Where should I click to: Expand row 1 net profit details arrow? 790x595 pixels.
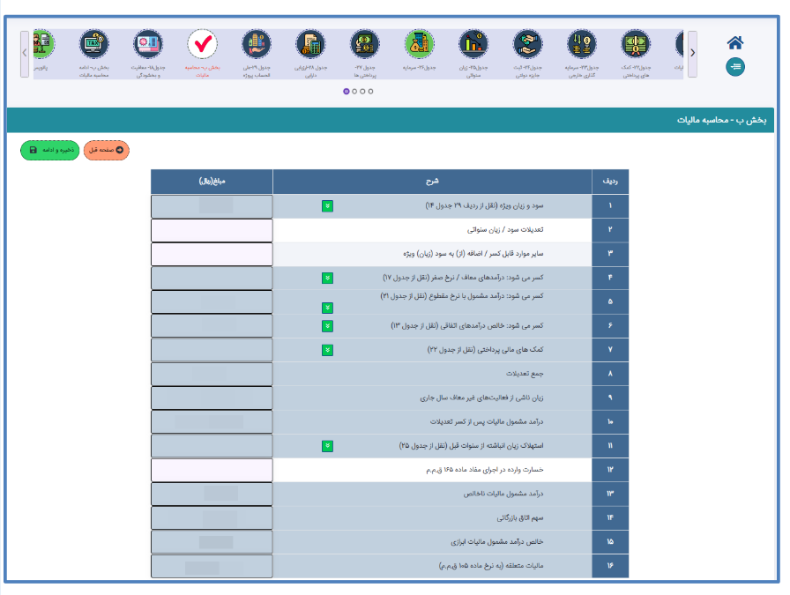(x=327, y=206)
